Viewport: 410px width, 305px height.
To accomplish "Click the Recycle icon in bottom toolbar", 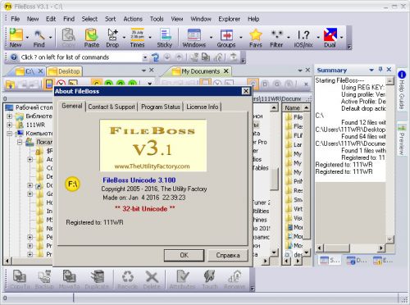I will [x=127, y=280].
